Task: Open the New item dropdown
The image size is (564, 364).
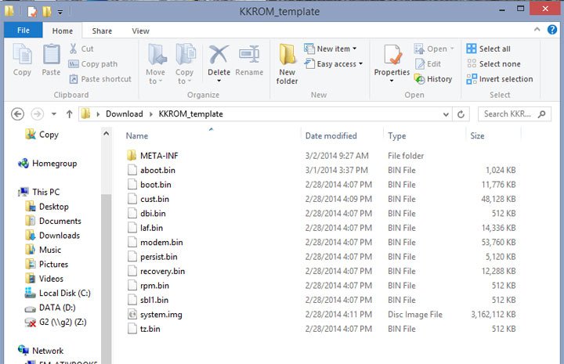Action: point(331,49)
